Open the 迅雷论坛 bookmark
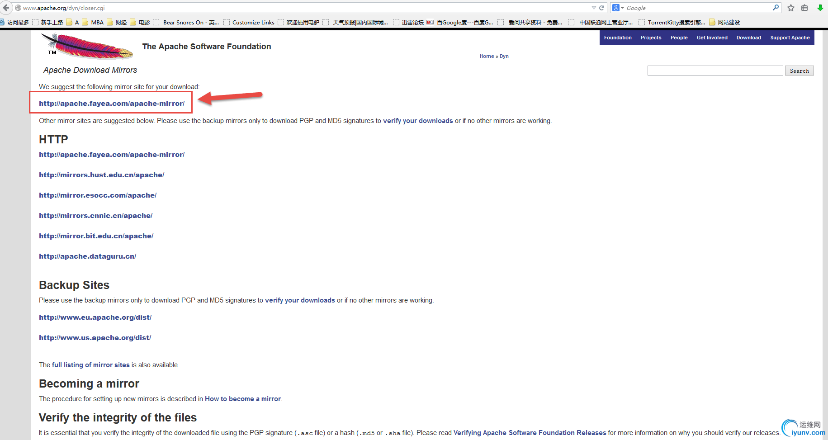This screenshot has height=440, width=828. pos(409,22)
